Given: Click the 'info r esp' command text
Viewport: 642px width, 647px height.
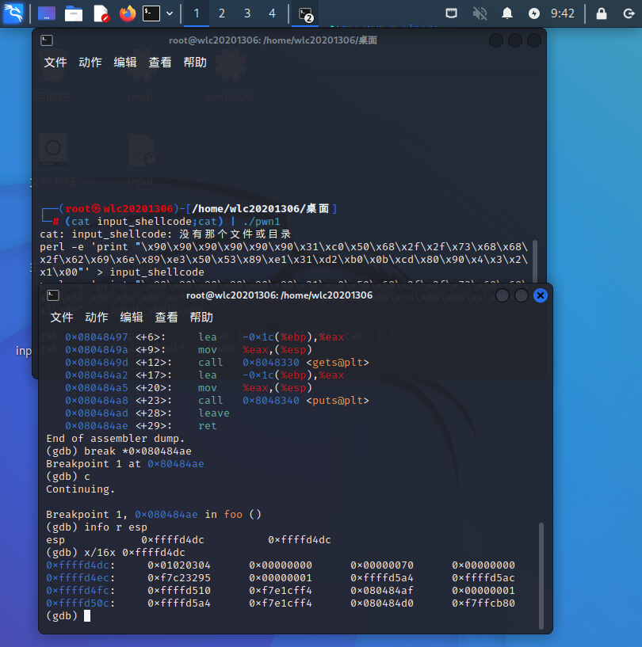Looking at the screenshot, I should (x=116, y=527).
